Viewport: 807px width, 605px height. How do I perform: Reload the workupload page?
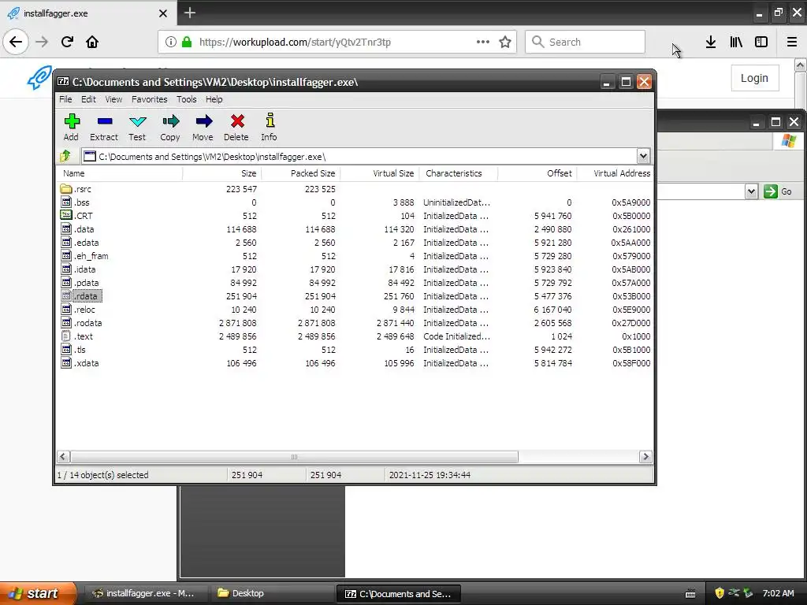pyautogui.click(x=68, y=42)
